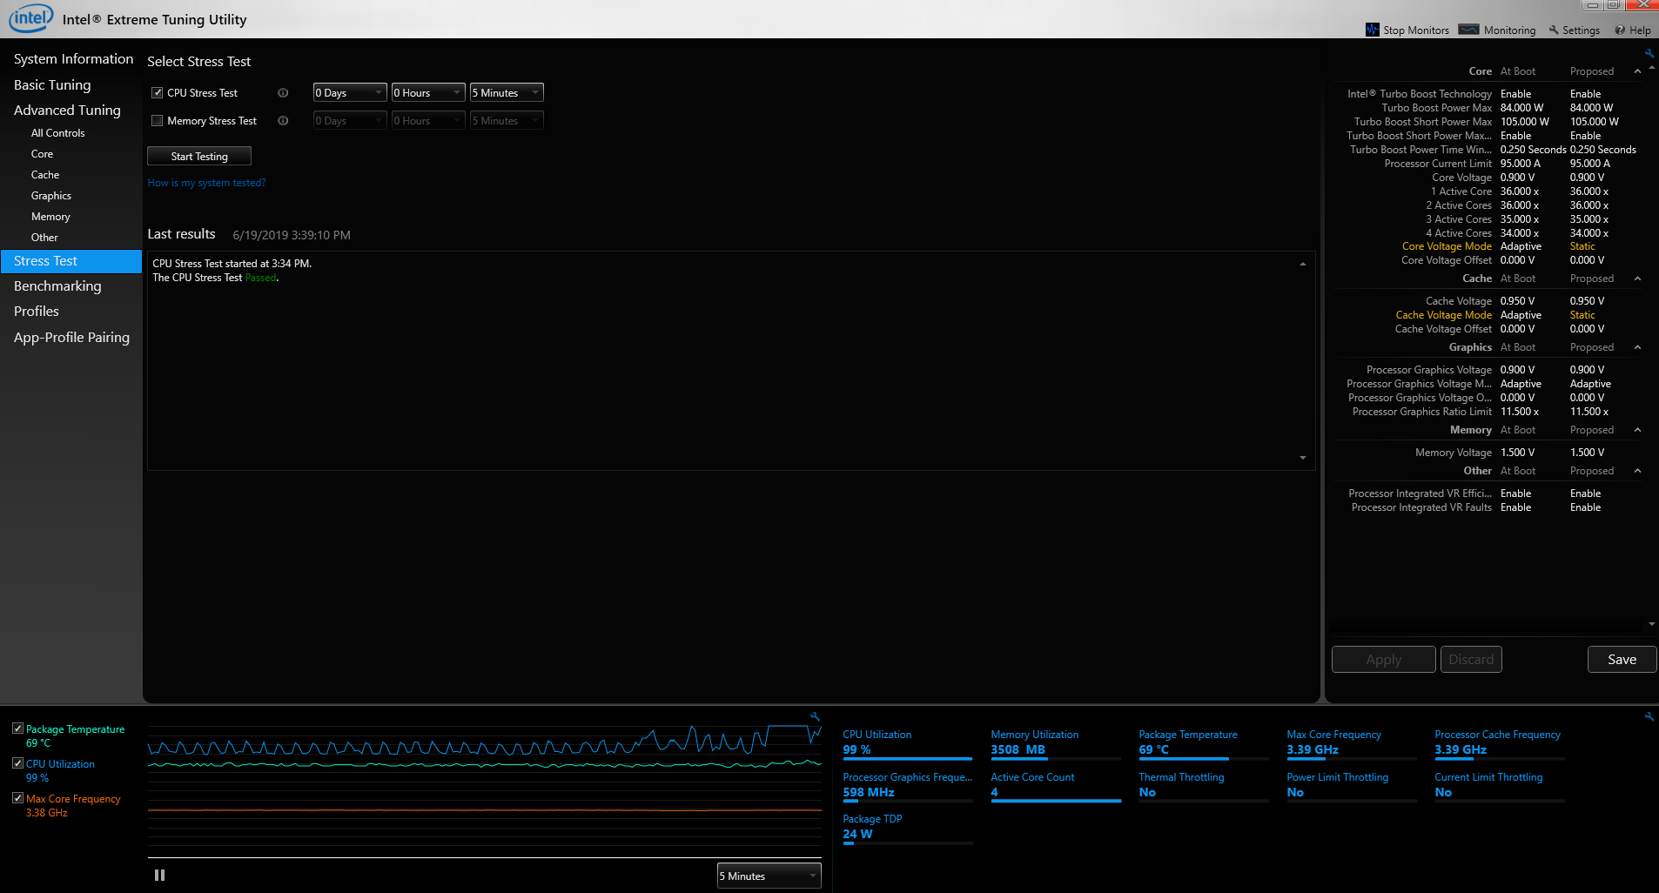Open Basic Tuning page
Screen dimensions: 1659x893
(x=52, y=84)
